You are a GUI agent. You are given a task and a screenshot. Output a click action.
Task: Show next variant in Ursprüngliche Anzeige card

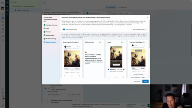click(x=79, y=76)
